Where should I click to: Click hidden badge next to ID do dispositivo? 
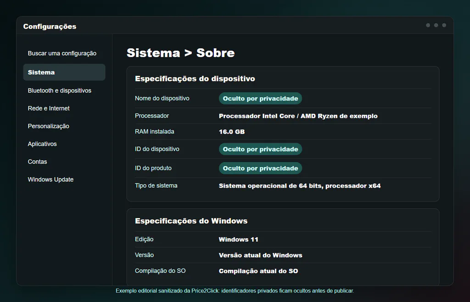pyautogui.click(x=260, y=149)
